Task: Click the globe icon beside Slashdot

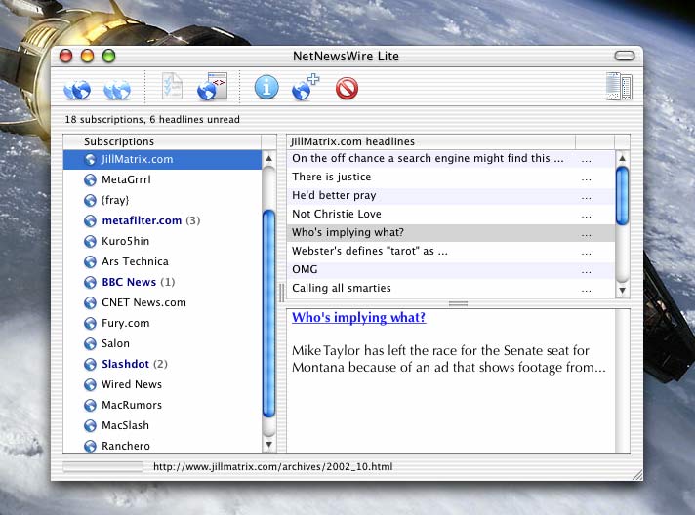Action: coord(90,364)
